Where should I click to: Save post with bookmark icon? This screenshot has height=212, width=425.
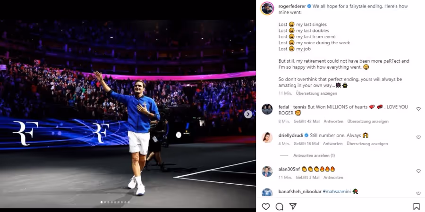416,207
